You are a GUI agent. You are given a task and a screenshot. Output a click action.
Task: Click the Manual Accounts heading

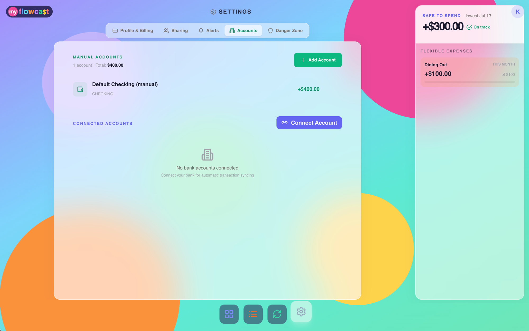98,57
